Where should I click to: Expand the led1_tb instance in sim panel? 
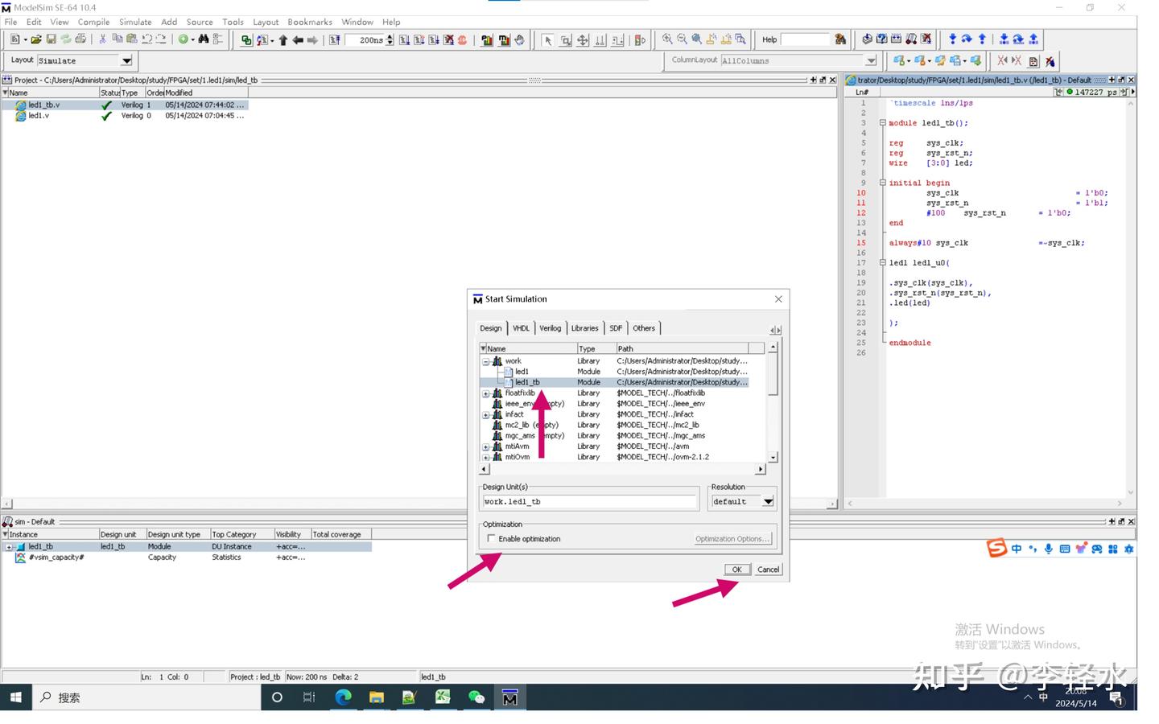coord(9,547)
